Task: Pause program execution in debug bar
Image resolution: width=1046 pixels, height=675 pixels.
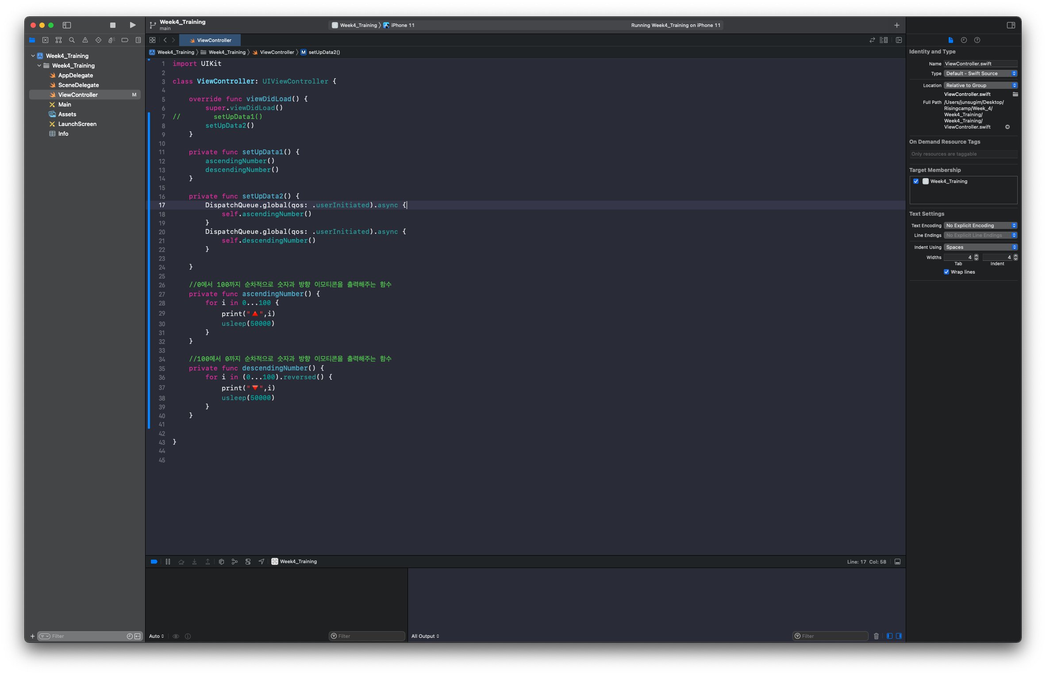Action: 168,561
